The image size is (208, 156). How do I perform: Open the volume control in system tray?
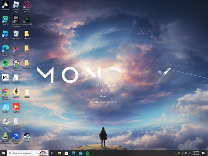tap(186, 153)
